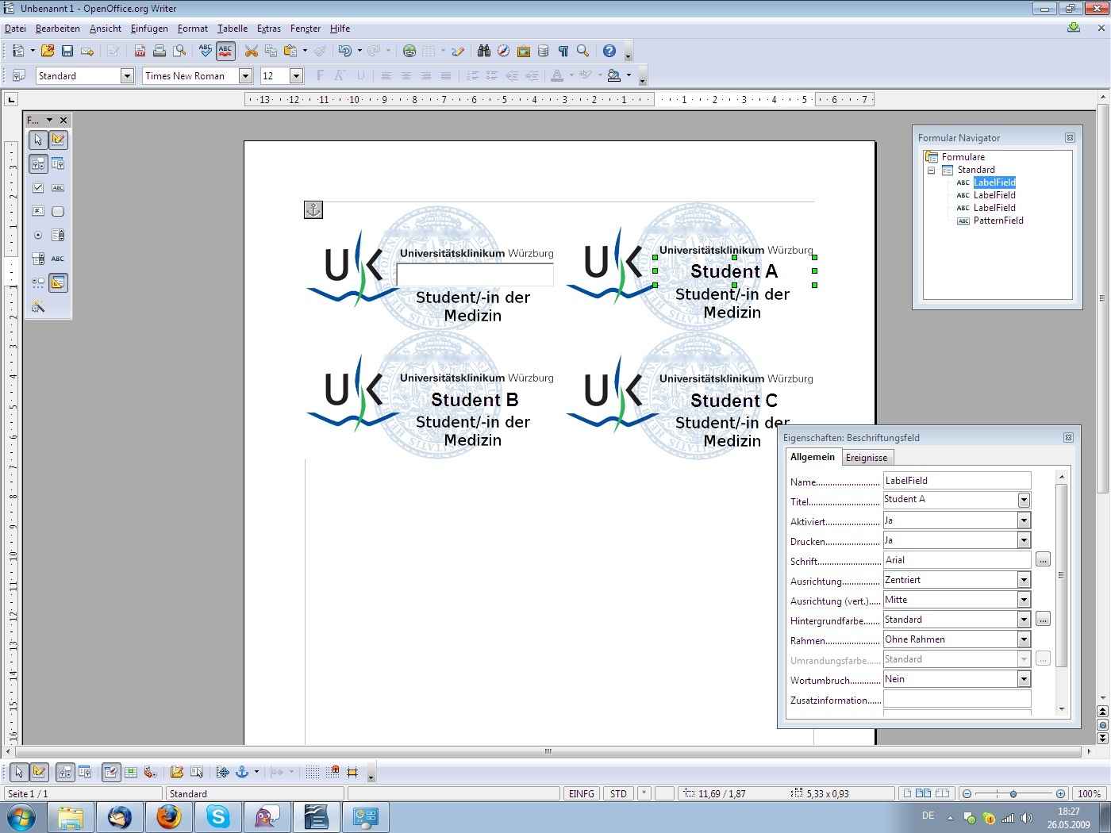Switch to the Ereignisse tab
Viewport: 1111px width, 833px height.
pyautogui.click(x=867, y=458)
